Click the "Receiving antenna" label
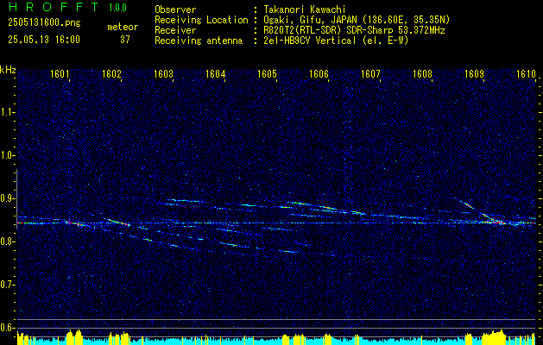The image size is (543, 345). point(199,41)
